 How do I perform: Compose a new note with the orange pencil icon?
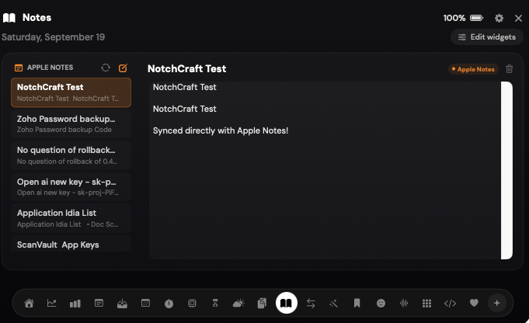(x=124, y=68)
